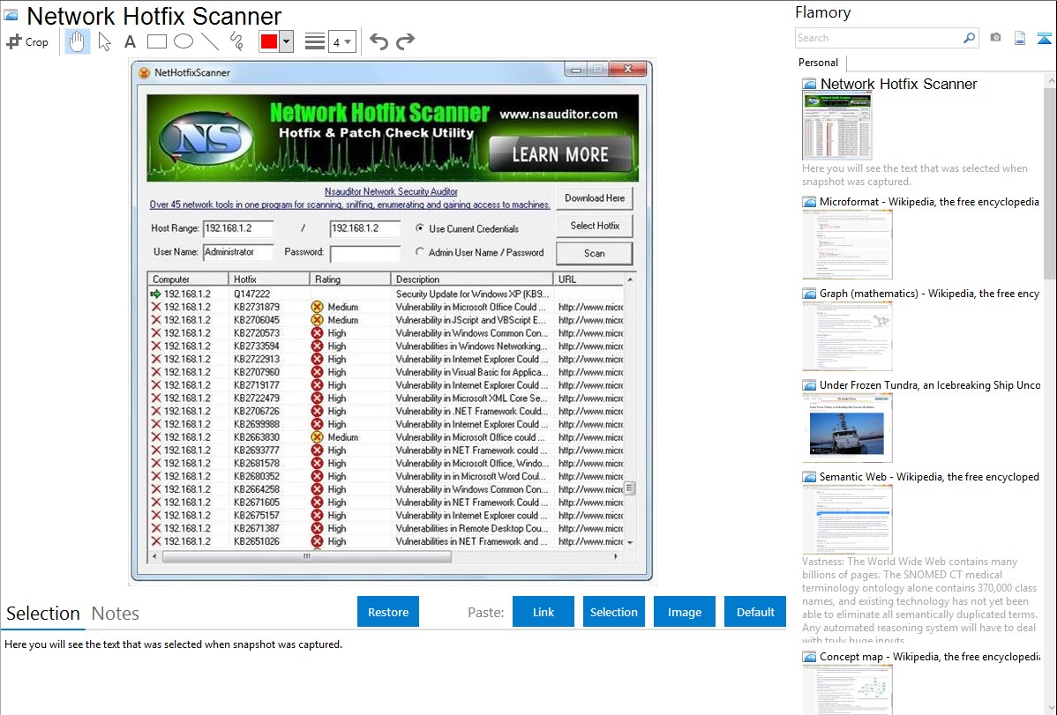Screen dimensions: 1057x715
Task: Sort by the Rating column header
Action: 350,279
